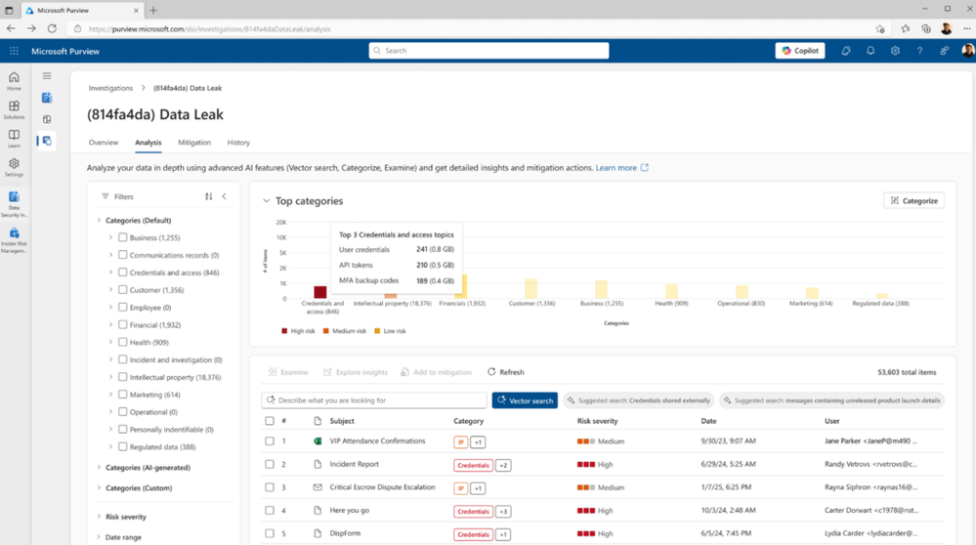Click the mail icon for Critical Escrow Dispute
This screenshot has width=976, height=545.
(x=318, y=487)
